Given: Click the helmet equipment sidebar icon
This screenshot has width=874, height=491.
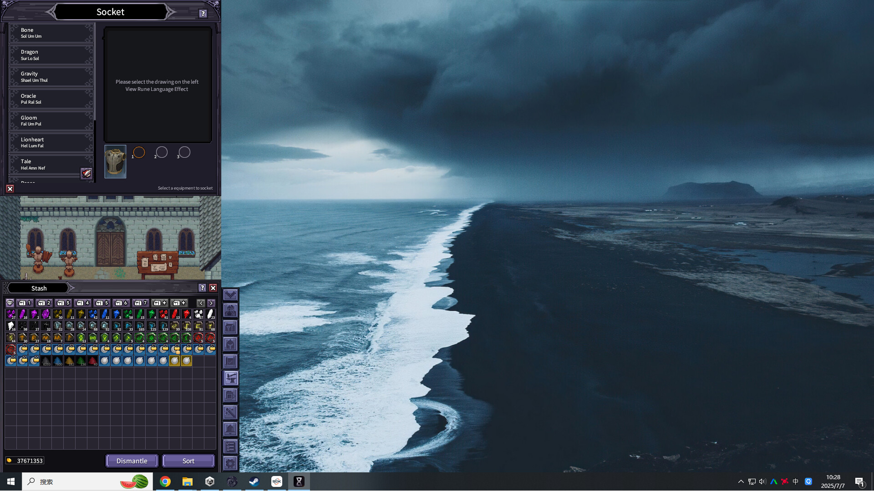Looking at the screenshot, I should pyautogui.click(x=230, y=344).
